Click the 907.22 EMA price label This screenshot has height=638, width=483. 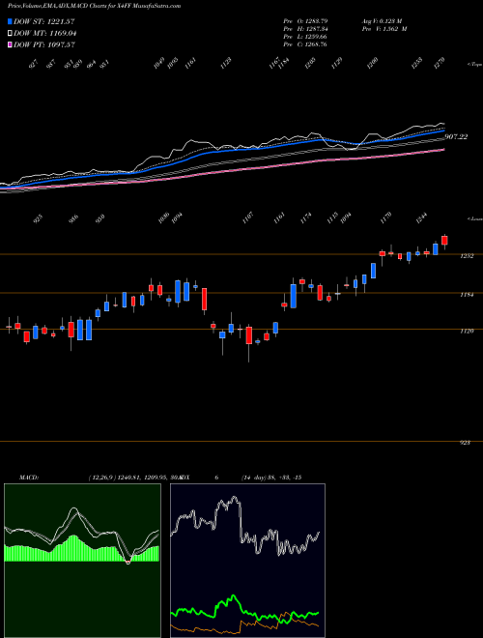456,137
